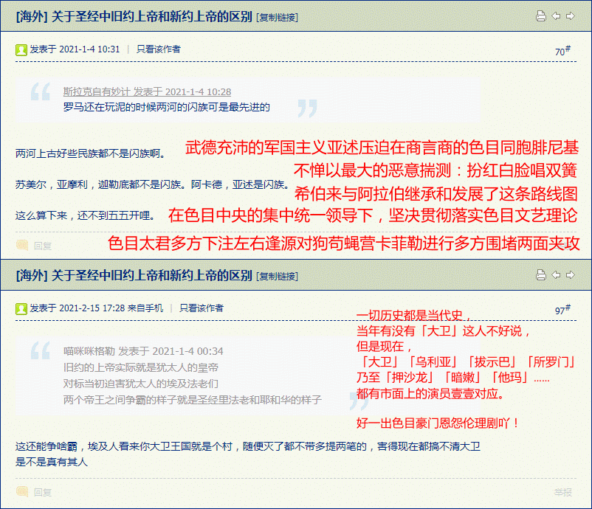The width and height of the screenshot is (592, 509).
Task: Report post 97 with 举报
Action: (x=563, y=492)
